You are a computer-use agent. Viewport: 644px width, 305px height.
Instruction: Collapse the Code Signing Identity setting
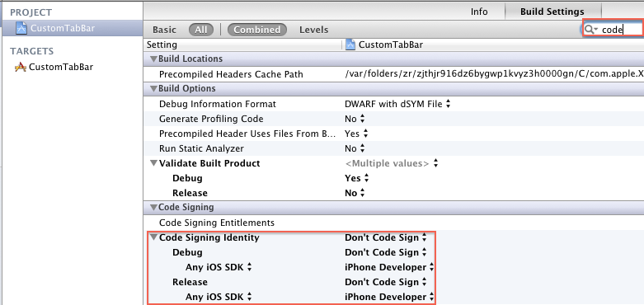[153, 237]
